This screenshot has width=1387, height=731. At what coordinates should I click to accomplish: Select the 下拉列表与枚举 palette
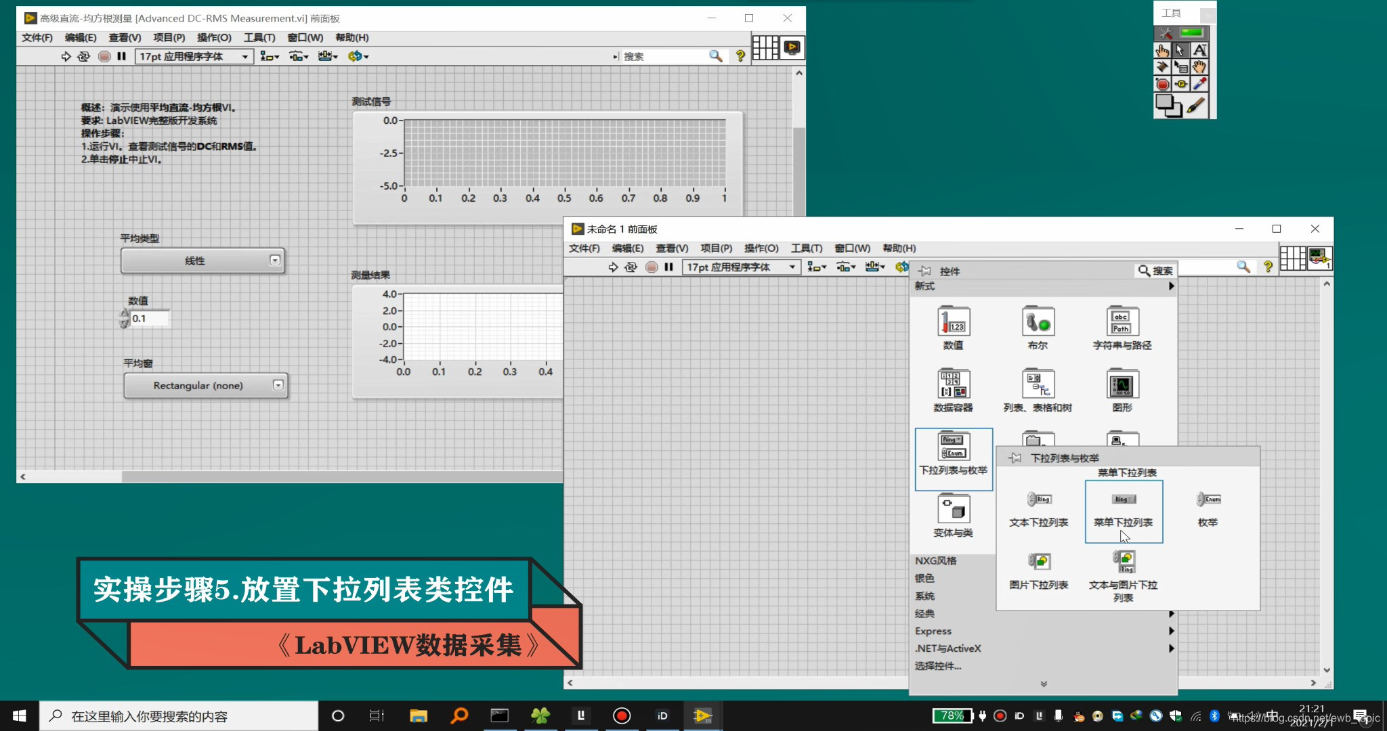pyautogui.click(x=954, y=459)
